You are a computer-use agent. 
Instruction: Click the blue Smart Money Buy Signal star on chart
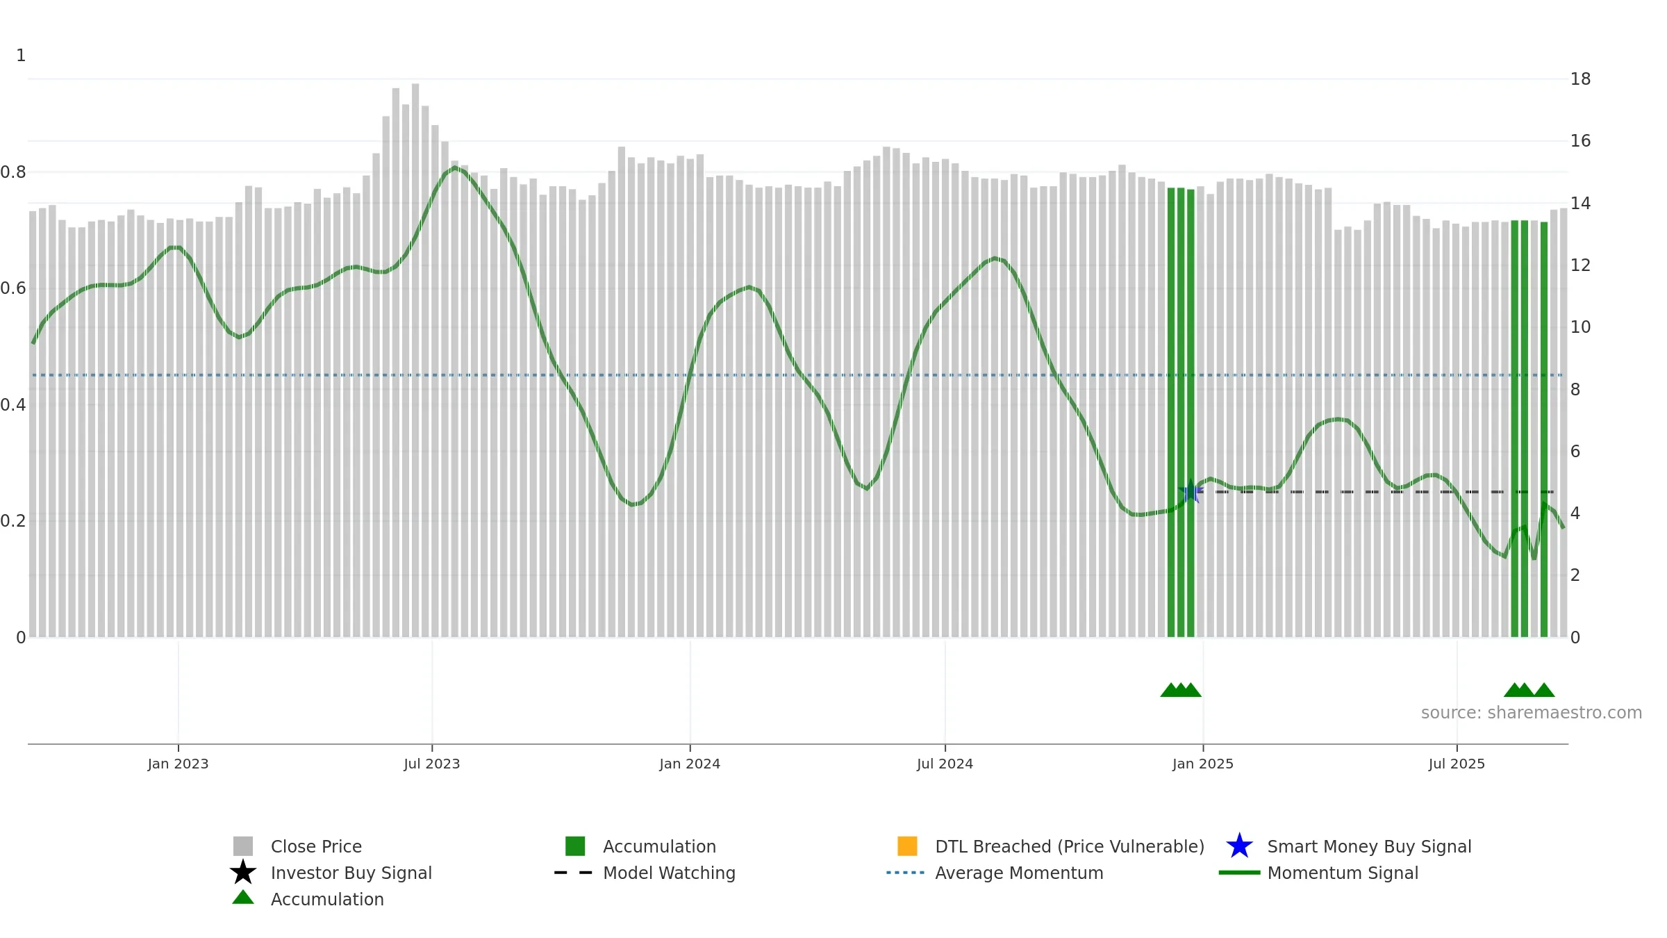point(1191,492)
